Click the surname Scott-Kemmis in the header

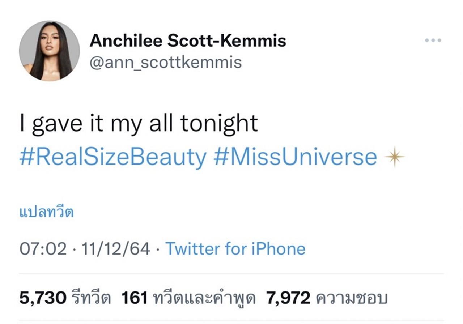pos(226,40)
